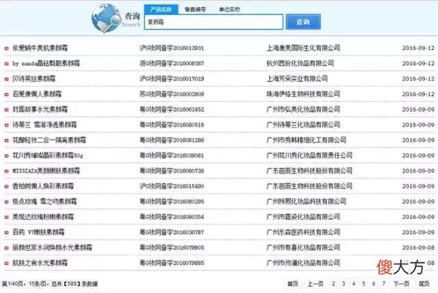Click company 广州东森医药科技有限公司

[x=303, y=232]
